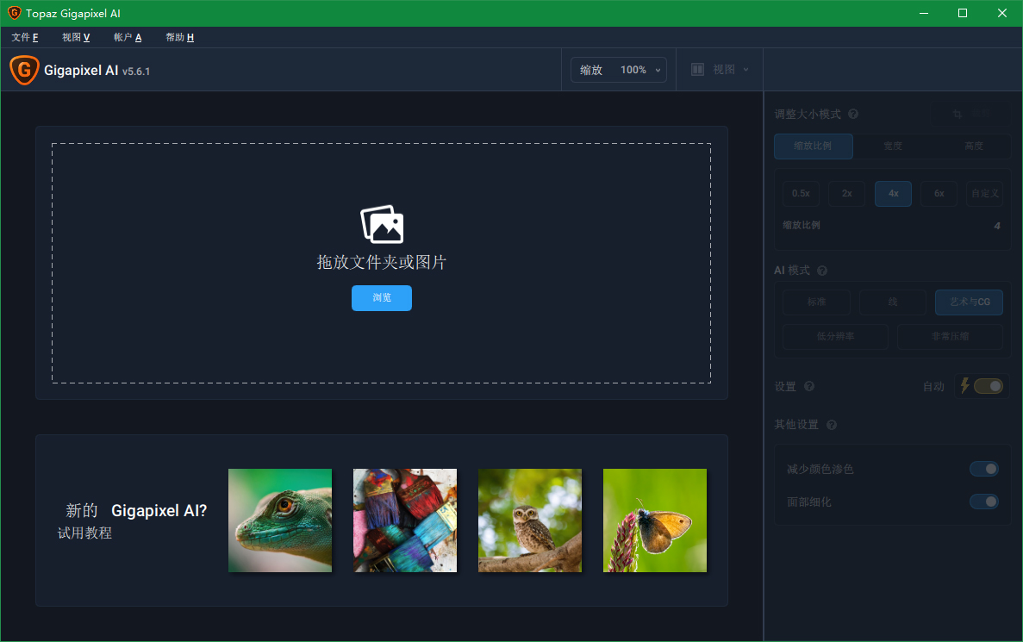
Task: Click the help icon next to 调整大小模式
Action: click(x=852, y=114)
